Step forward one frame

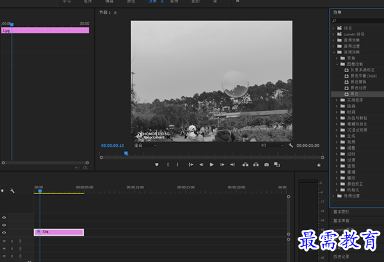point(222,165)
